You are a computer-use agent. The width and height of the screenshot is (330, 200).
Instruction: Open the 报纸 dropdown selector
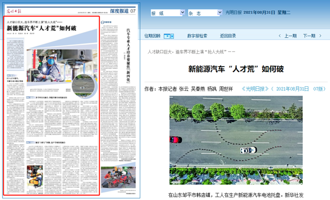(x=168, y=13)
